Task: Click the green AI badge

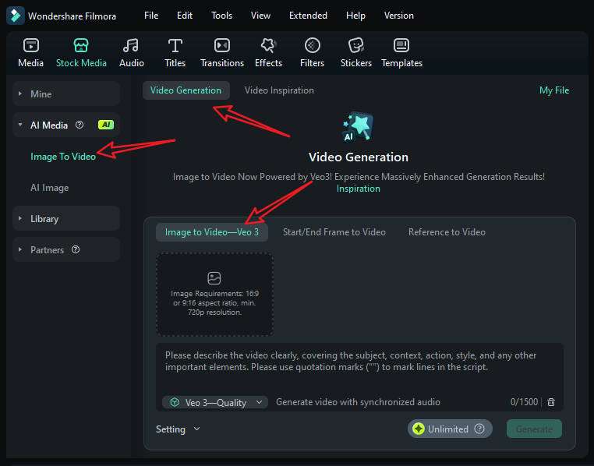Action: 106,125
